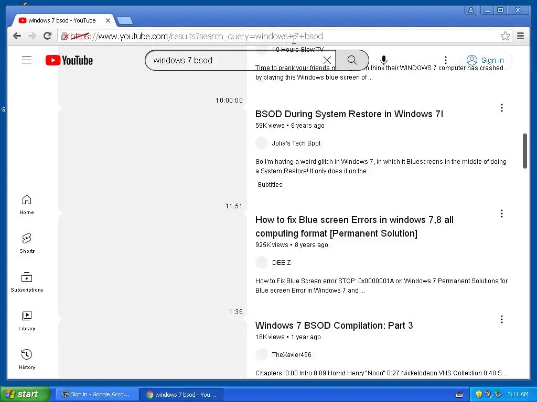Click the Sign in button
537x402 pixels.
click(486, 61)
